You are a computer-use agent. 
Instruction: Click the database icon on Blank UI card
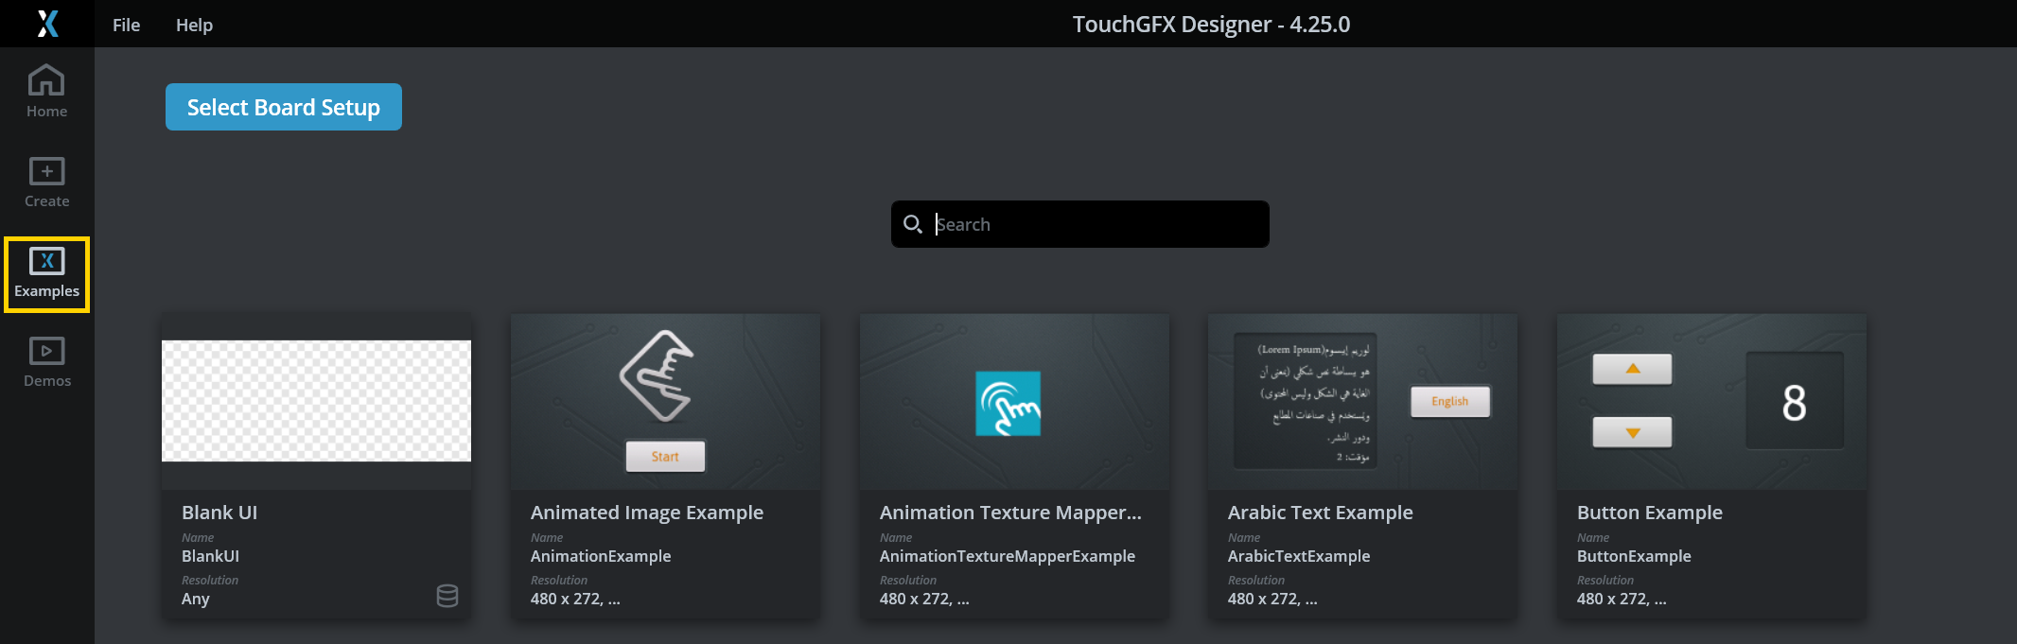447,596
